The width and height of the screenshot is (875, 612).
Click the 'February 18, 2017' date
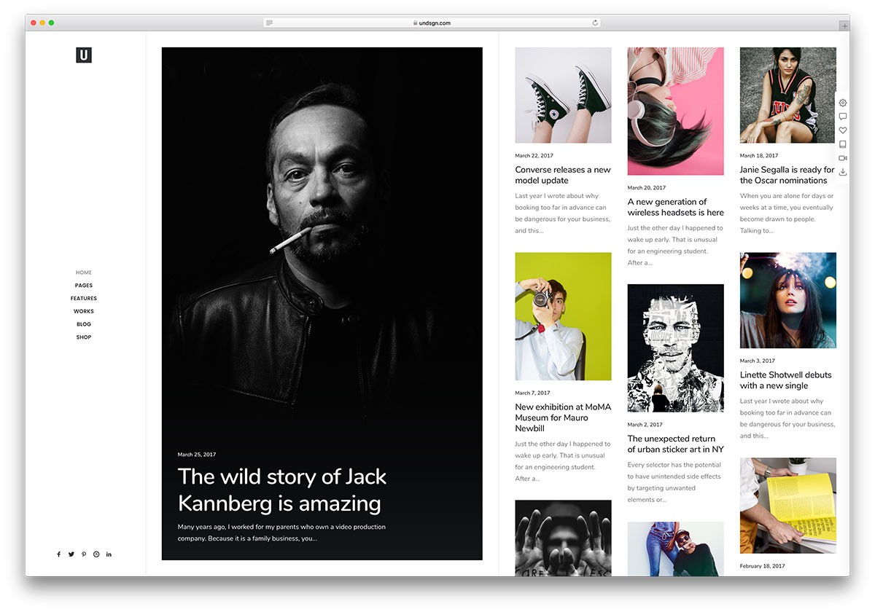(x=763, y=566)
